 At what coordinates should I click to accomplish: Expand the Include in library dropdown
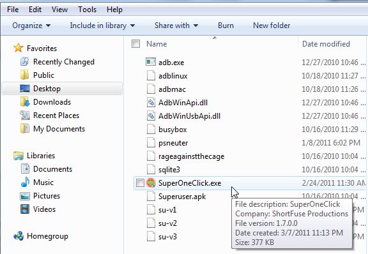102,26
